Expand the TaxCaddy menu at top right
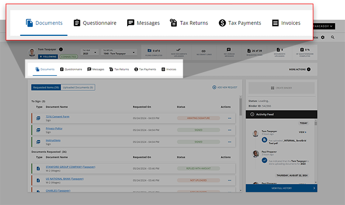 click(x=324, y=26)
